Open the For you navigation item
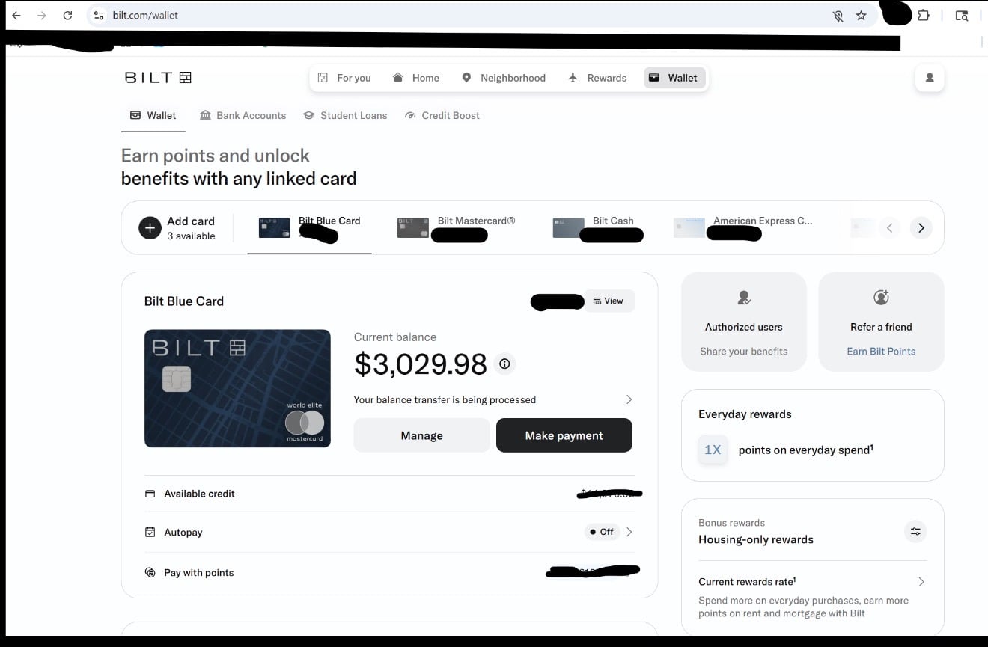 pos(344,78)
